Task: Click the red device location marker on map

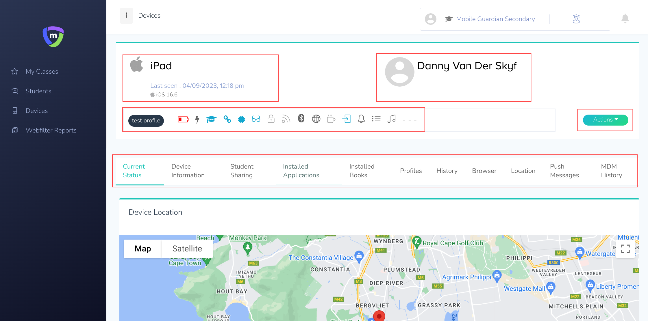Action: 379,316
